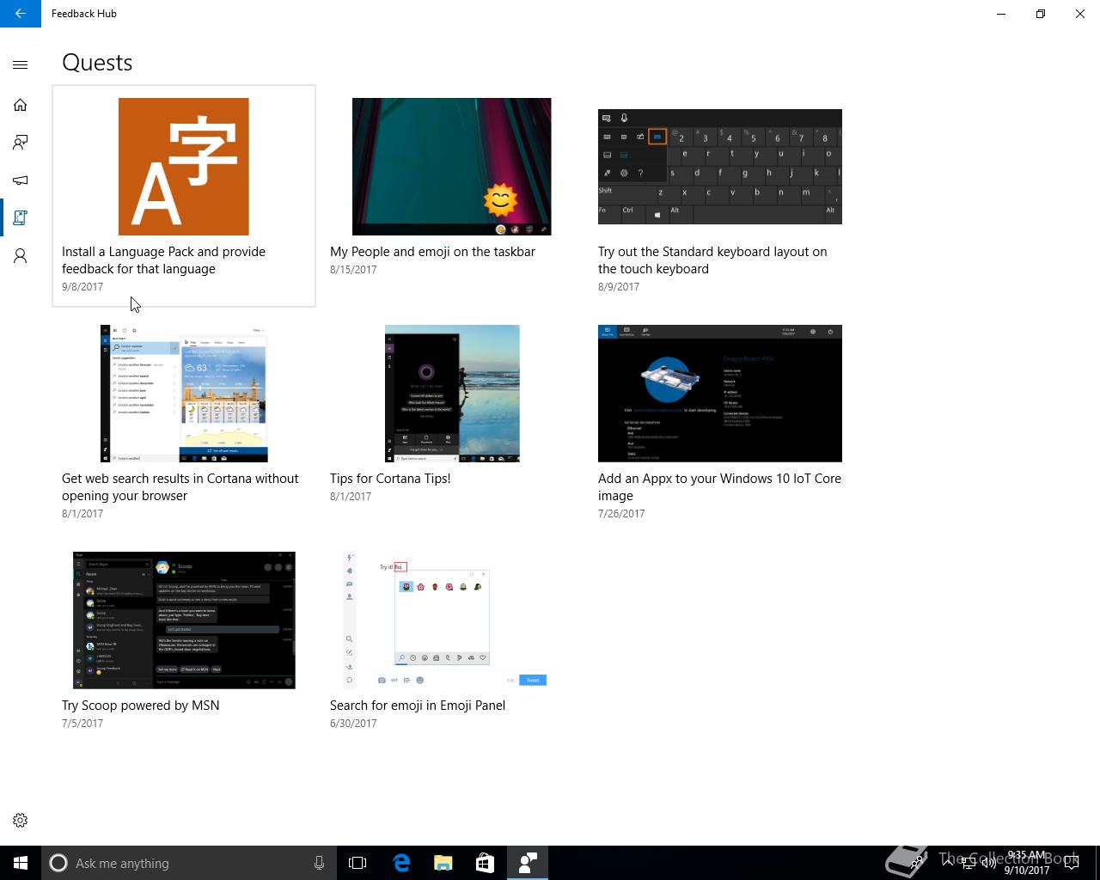Open Cortana web search results thumbnail

[x=184, y=394]
